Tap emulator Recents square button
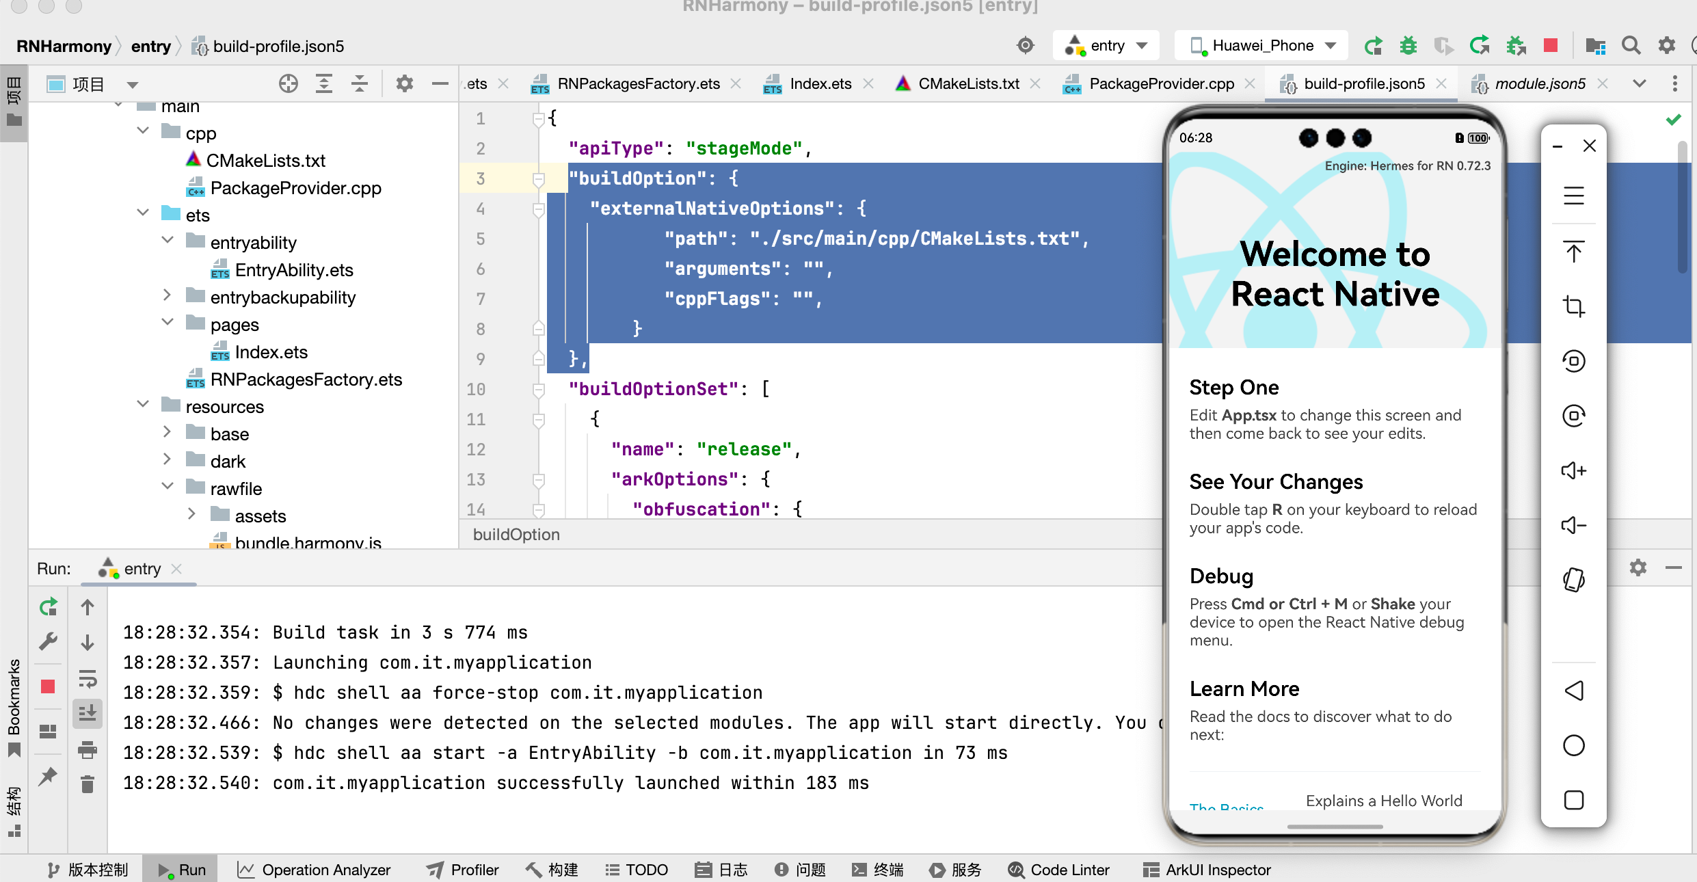Image resolution: width=1697 pixels, height=882 pixels. point(1574,800)
